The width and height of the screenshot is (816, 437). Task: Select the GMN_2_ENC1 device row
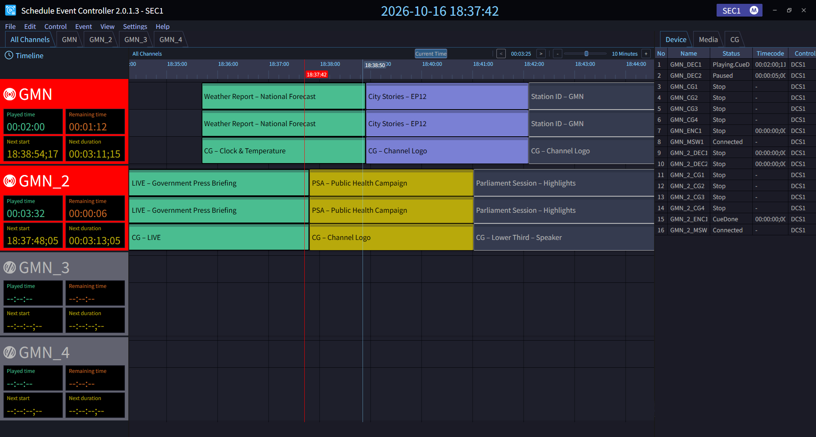pos(735,219)
